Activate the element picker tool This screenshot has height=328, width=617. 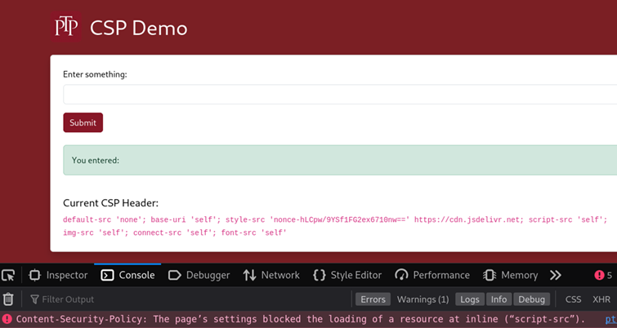tap(8, 275)
